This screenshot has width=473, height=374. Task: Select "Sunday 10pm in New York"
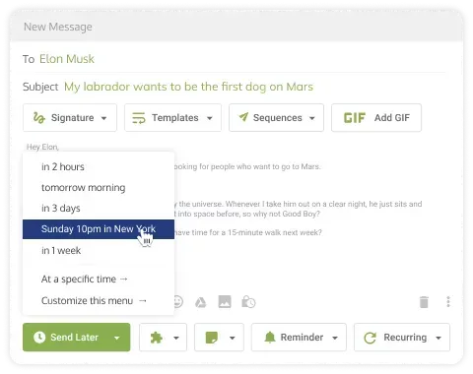click(x=99, y=229)
